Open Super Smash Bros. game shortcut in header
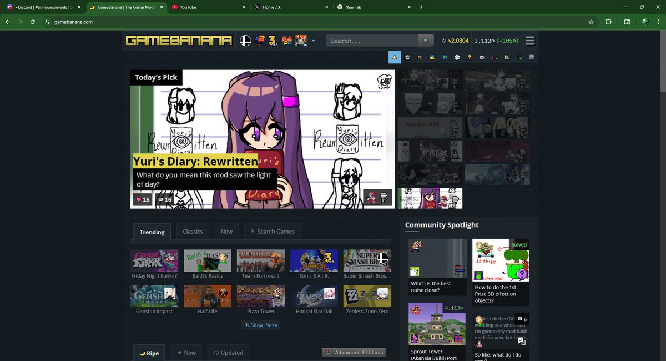 [245, 41]
